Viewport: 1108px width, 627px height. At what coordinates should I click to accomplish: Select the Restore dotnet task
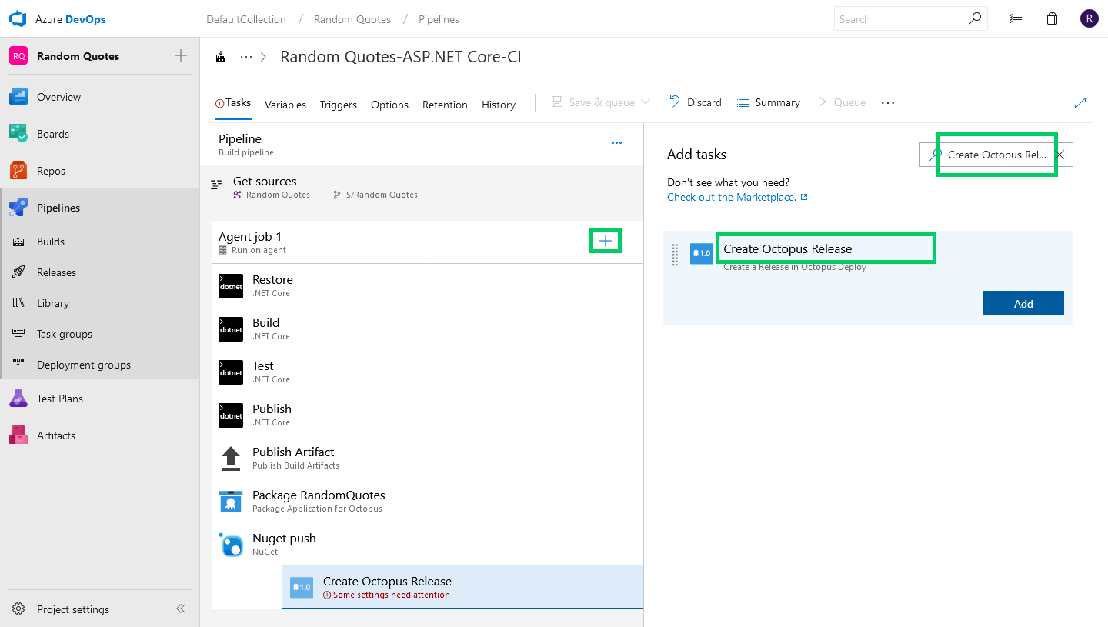pyautogui.click(x=427, y=285)
